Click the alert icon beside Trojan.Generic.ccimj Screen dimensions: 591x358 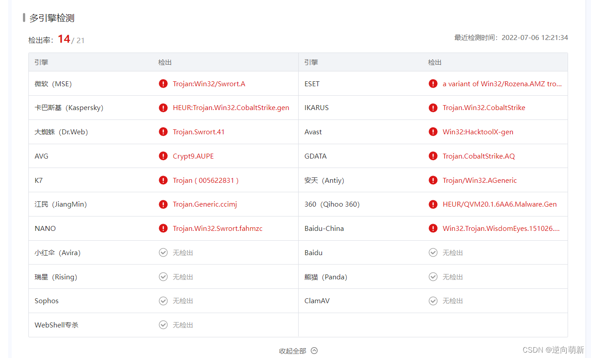[163, 204]
